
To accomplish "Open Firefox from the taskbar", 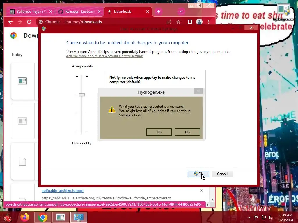I will [25, 217].
